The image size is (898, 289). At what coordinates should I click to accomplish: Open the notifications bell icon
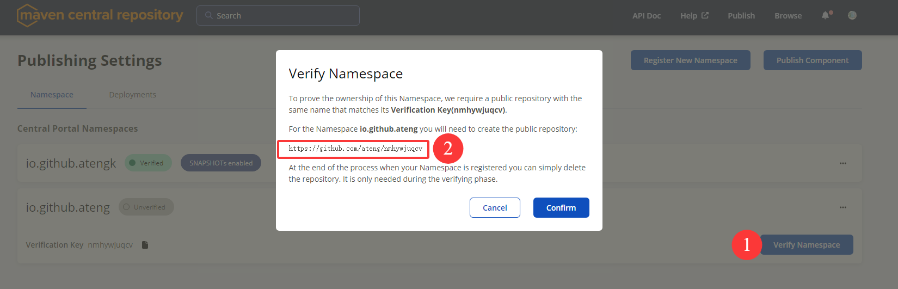pos(826,15)
